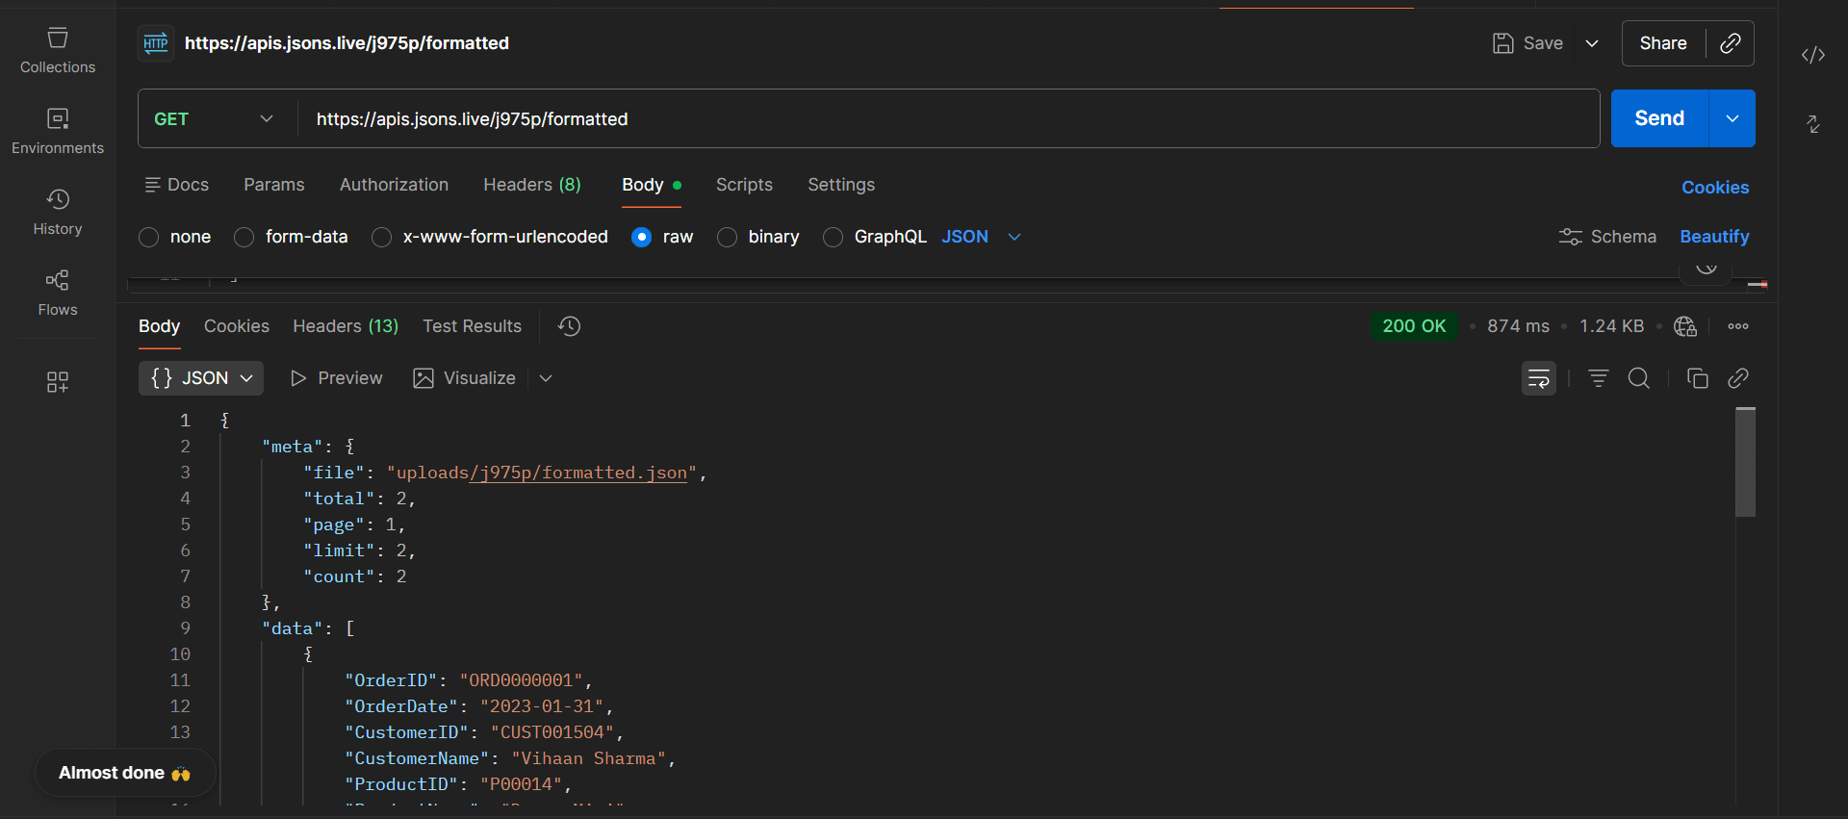1848x819 pixels.
Task: Click the 1.24 KB response size
Action: click(x=1611, y=326)
